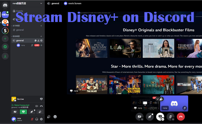This screenshot has height=124, width=202.
Task: Click plus icon beside rora's LIVE badge
Action: click(41, 45)
